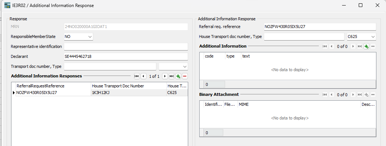This screenshot has height=146, width=386.
Task: Click the Representative identification field
Action: tap(126, 46)
